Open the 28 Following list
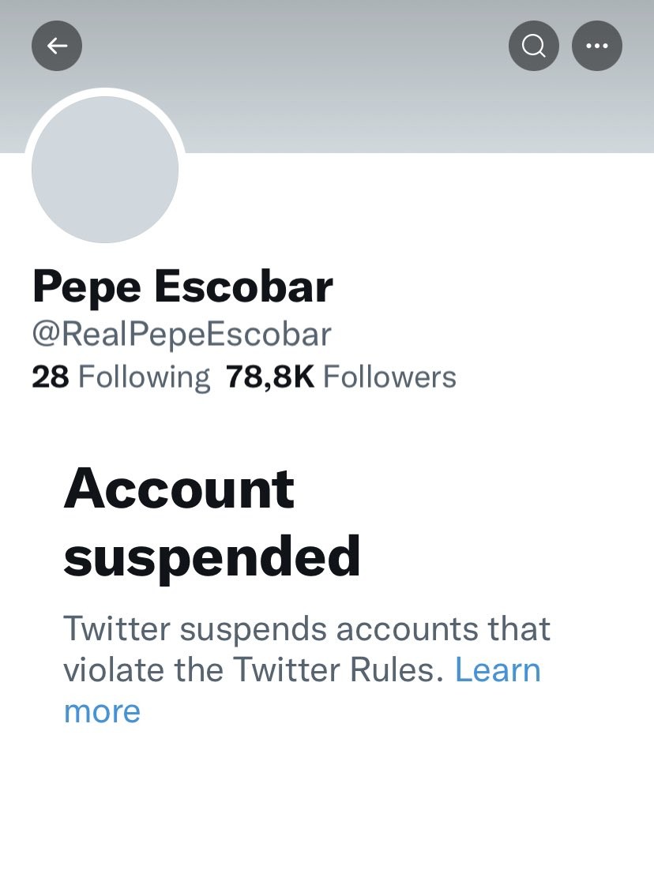Image resolution: width=654 pixels, height=896 pixels. pos(121,377)
